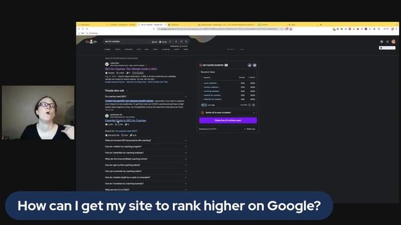Viewport: 401px width, 225px height.
Task: Select 'website for coaches' keyword idea row
Action: 228,96
